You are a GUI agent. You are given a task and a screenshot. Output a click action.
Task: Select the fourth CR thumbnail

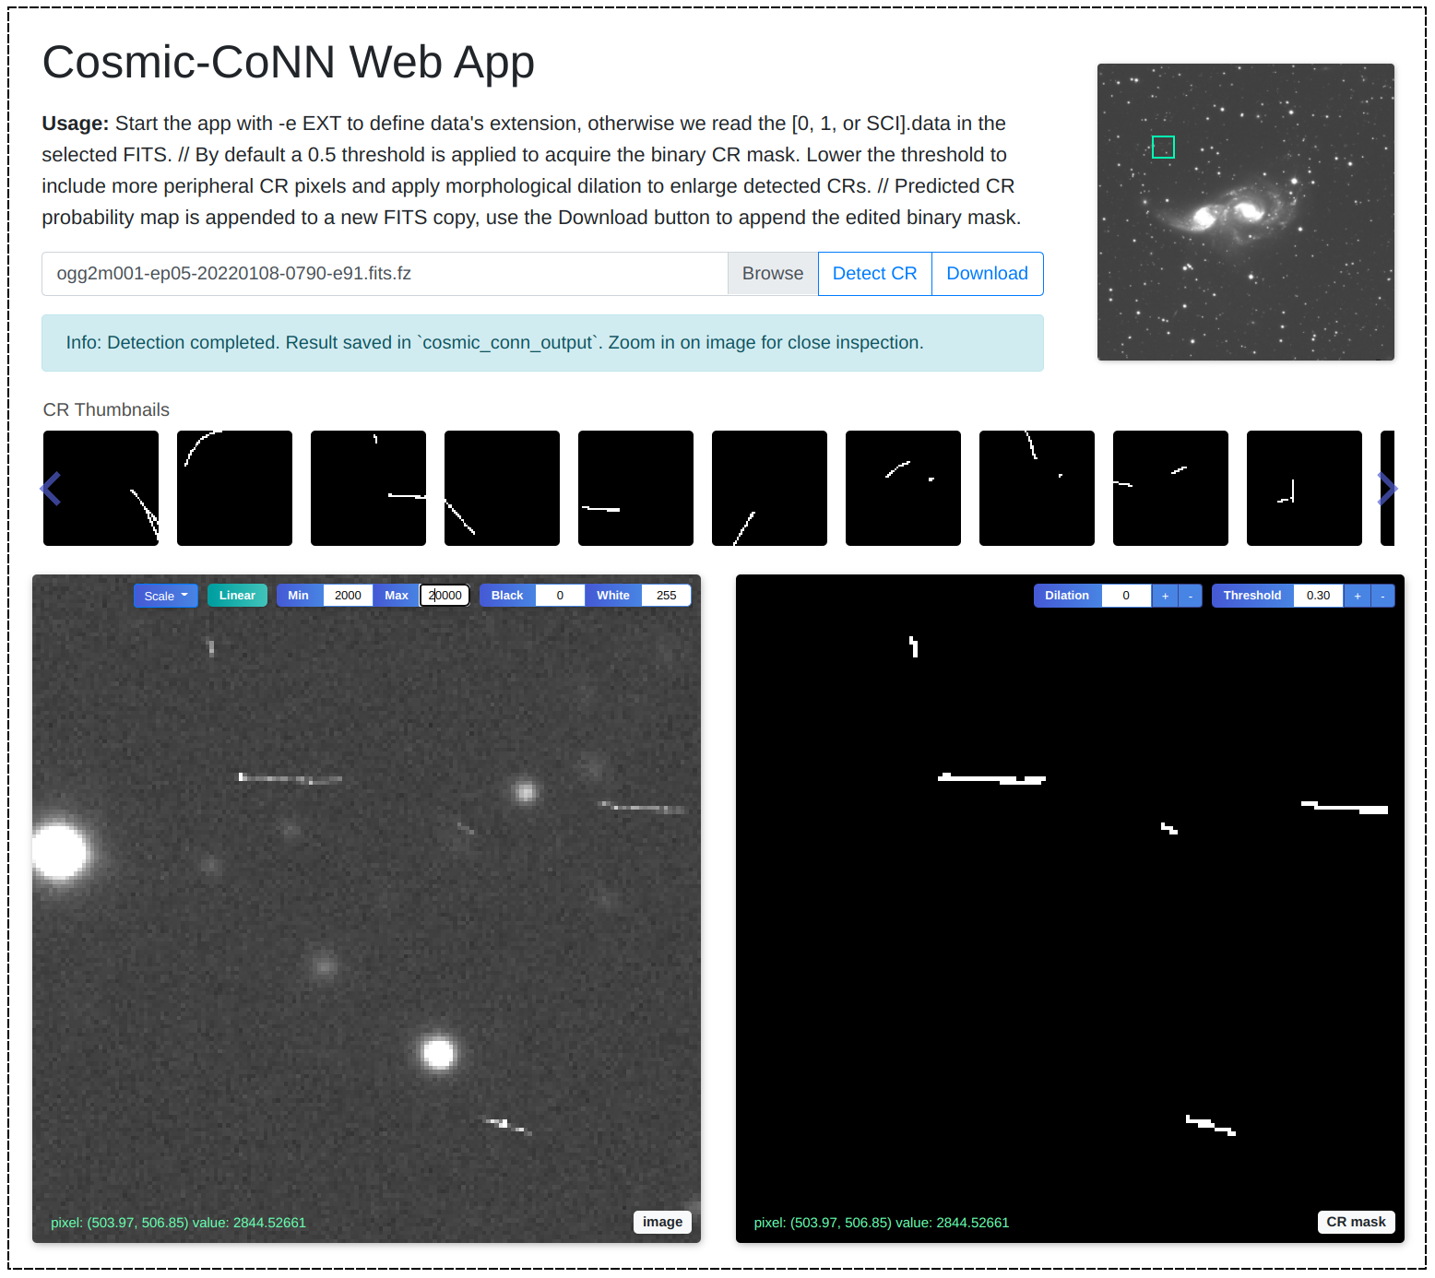click(502, 488)
